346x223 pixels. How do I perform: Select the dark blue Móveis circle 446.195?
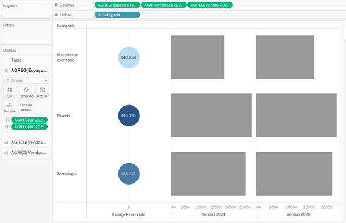(x=129, y=115)
